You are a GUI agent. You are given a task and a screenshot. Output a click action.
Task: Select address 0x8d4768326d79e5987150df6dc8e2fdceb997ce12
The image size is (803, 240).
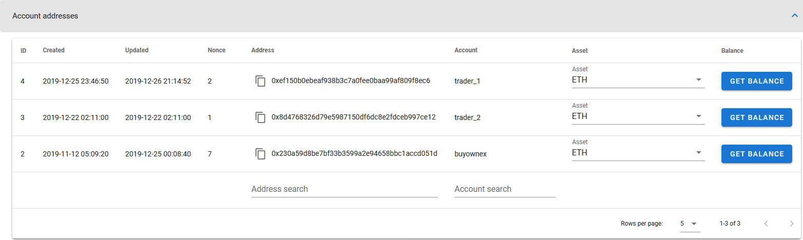pyautogui.click(x=354, y=117)
